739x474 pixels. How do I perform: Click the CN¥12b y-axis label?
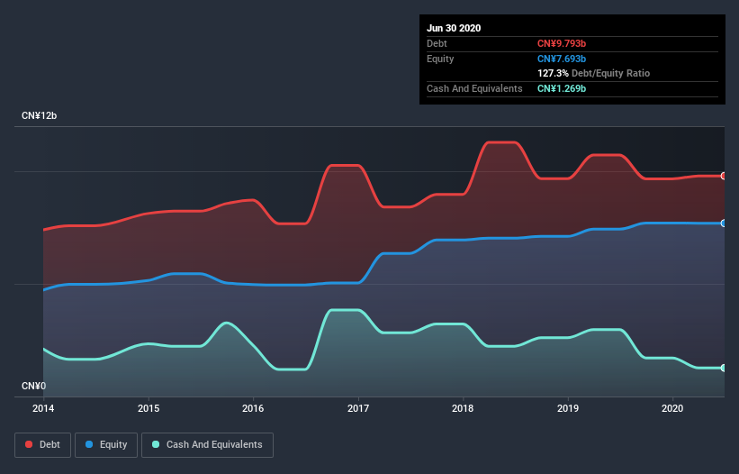point(39,115)
